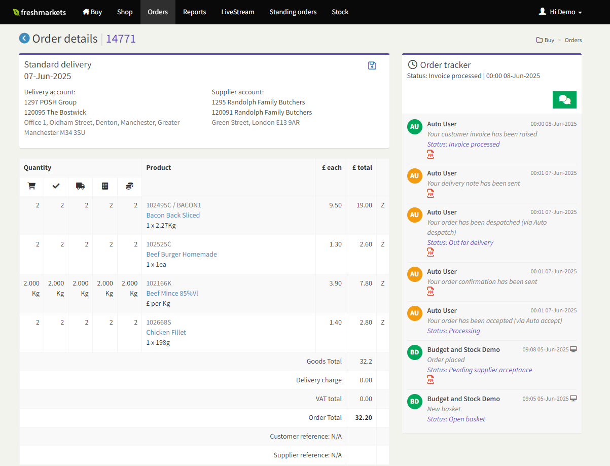Click monitor icon beside 09:05 05-Jun-2025
Image resolution: width=610 pixels, height=466 pixels.
click(x=573, y=399)
